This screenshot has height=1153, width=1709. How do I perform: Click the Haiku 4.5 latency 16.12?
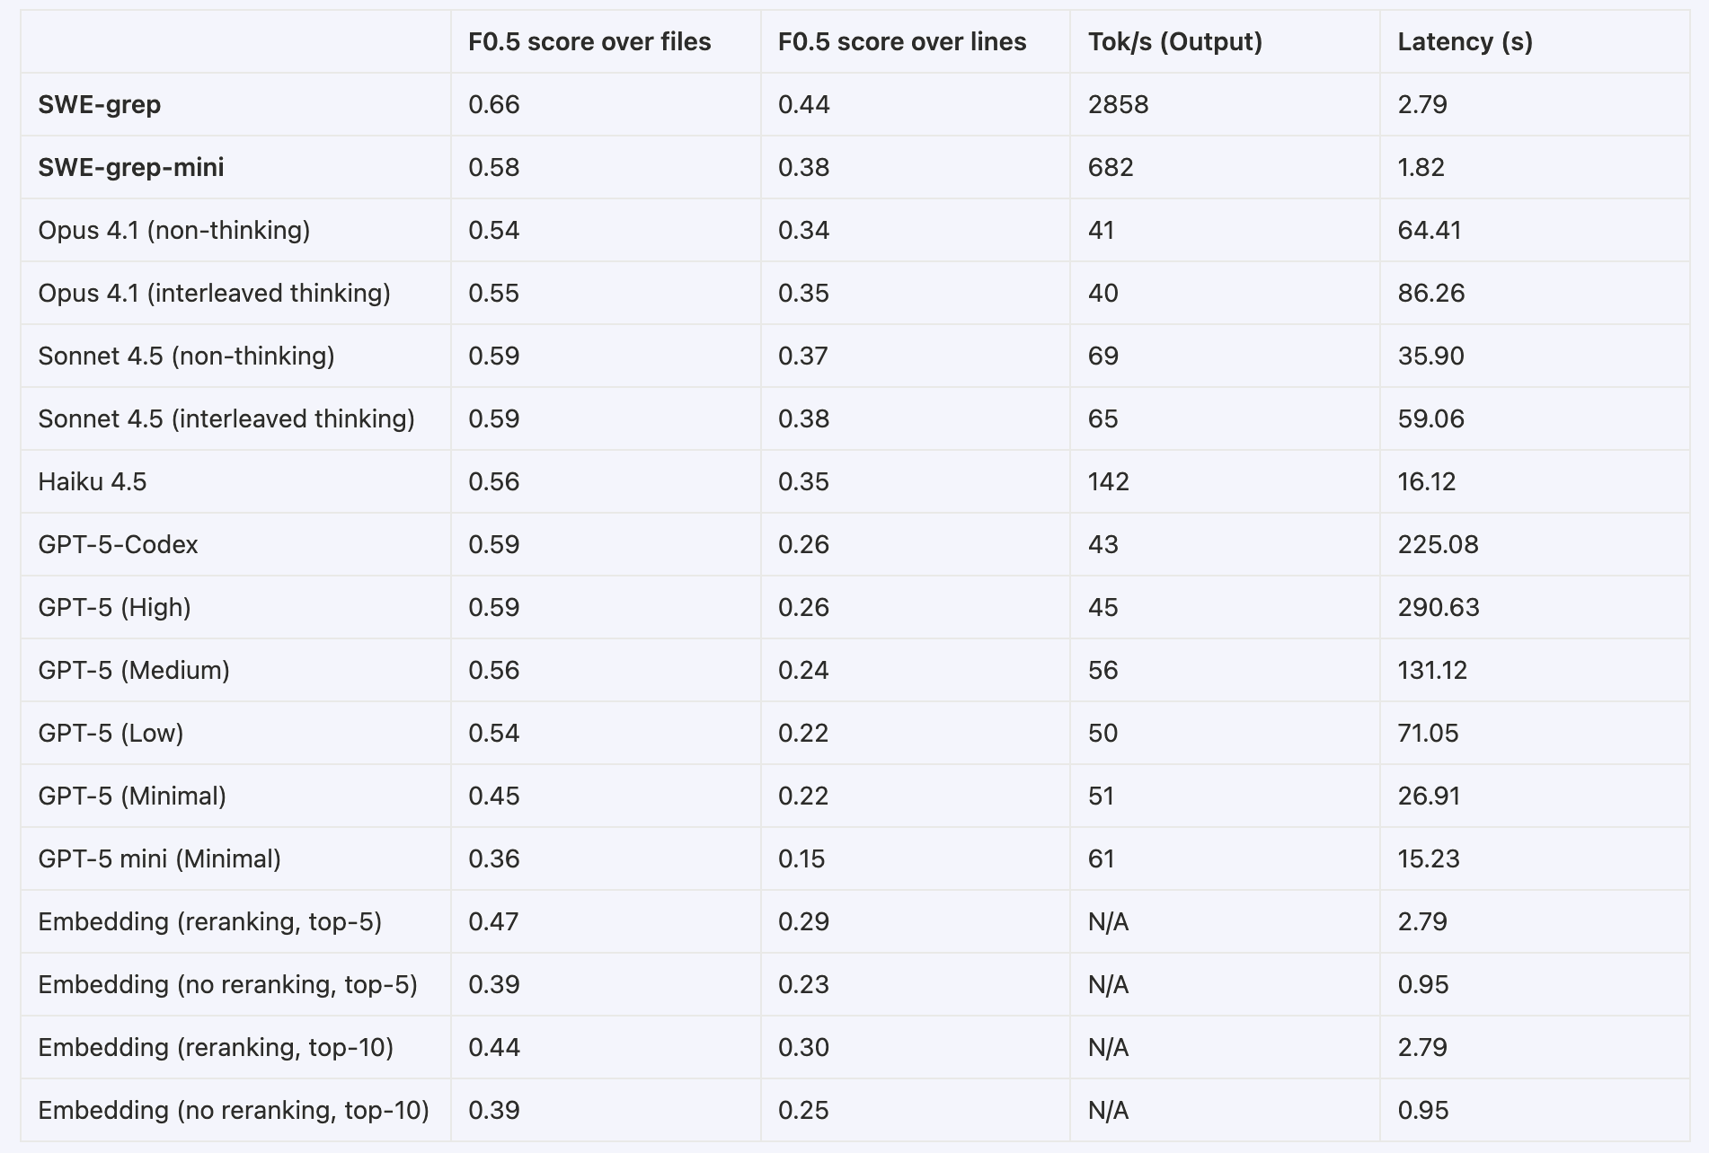(x=1427, y=482)
